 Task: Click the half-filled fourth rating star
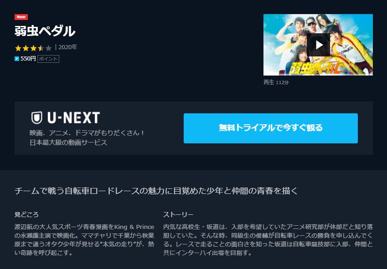tap(41, 48)
